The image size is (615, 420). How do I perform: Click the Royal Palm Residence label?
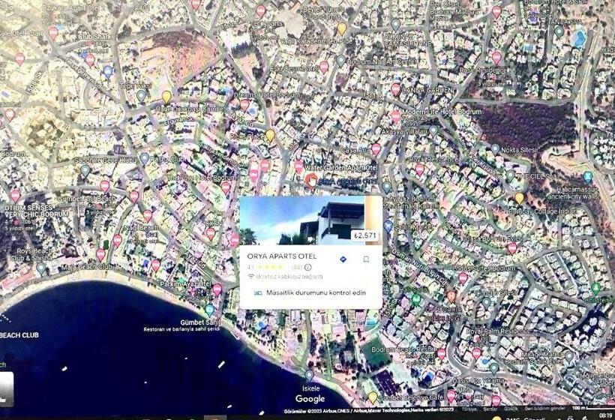tap(498, 331)
